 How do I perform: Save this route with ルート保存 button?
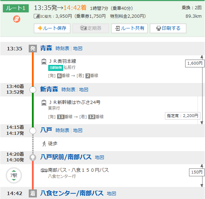(52, 28)
